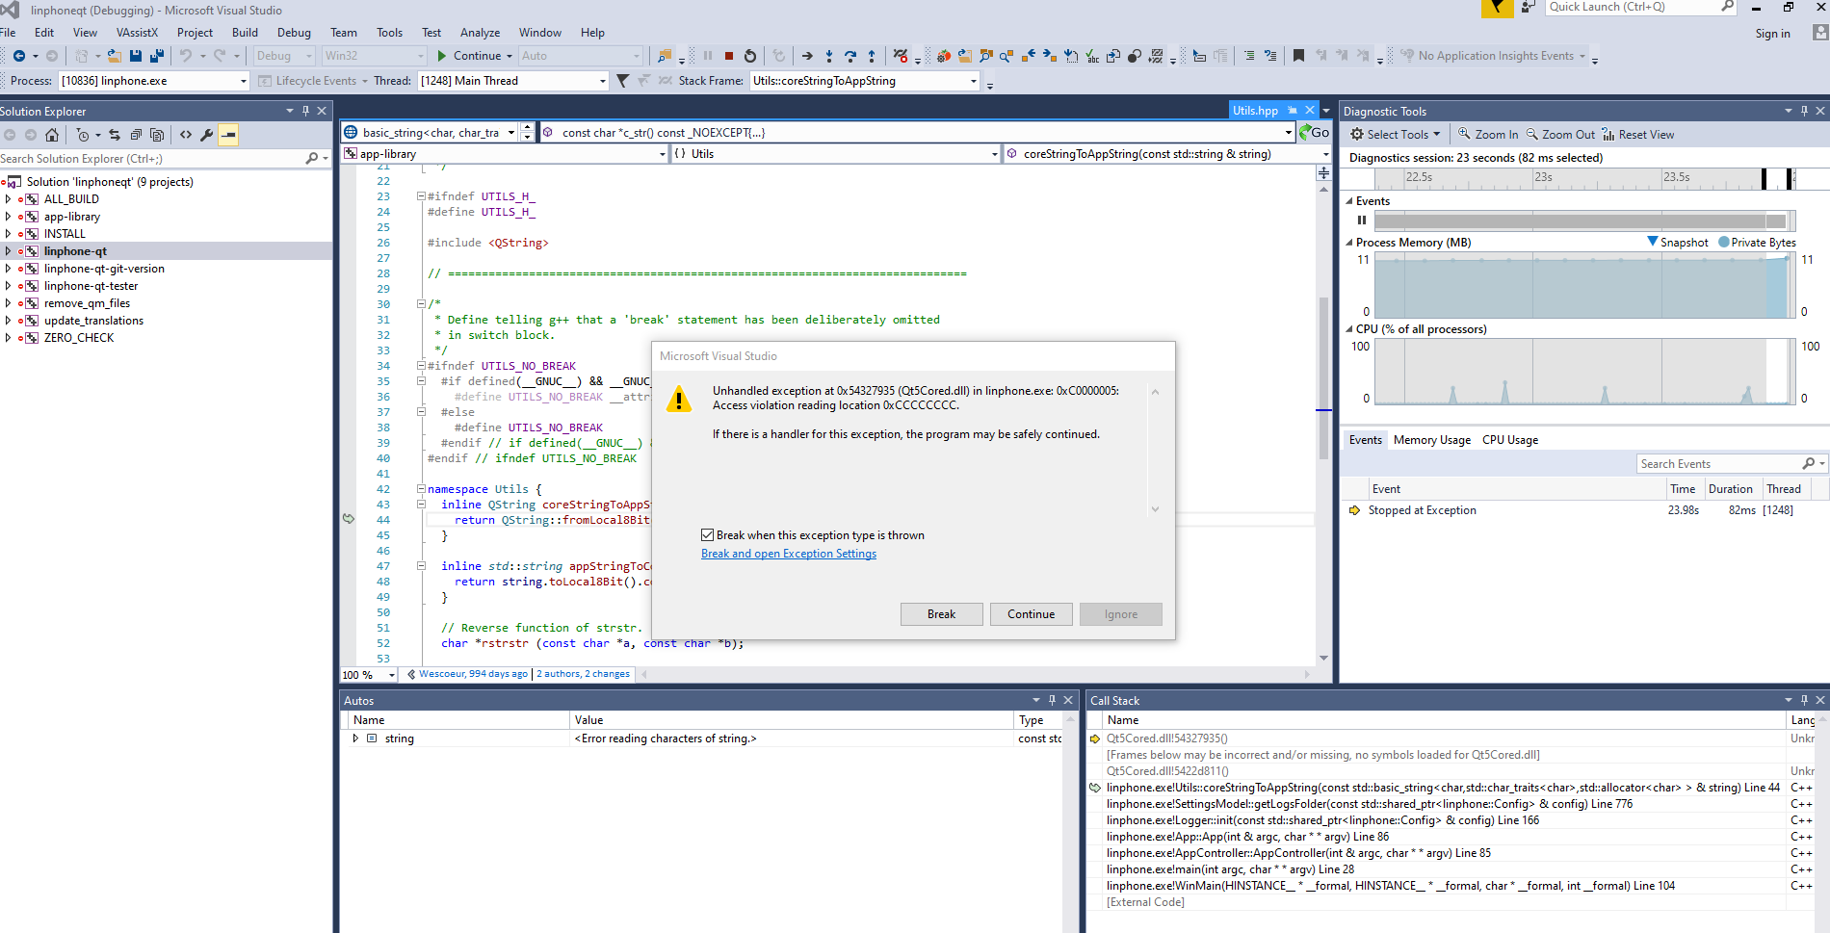Select the Utils.hpp document tab

[x=1255, y=111]
